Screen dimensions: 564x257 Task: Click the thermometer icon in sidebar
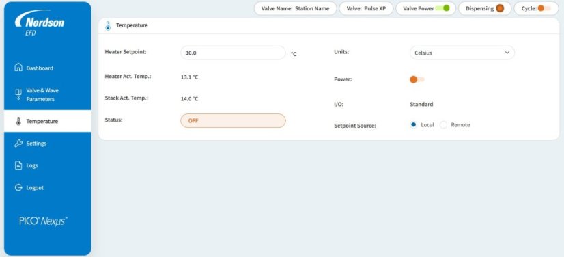(18, 121)
